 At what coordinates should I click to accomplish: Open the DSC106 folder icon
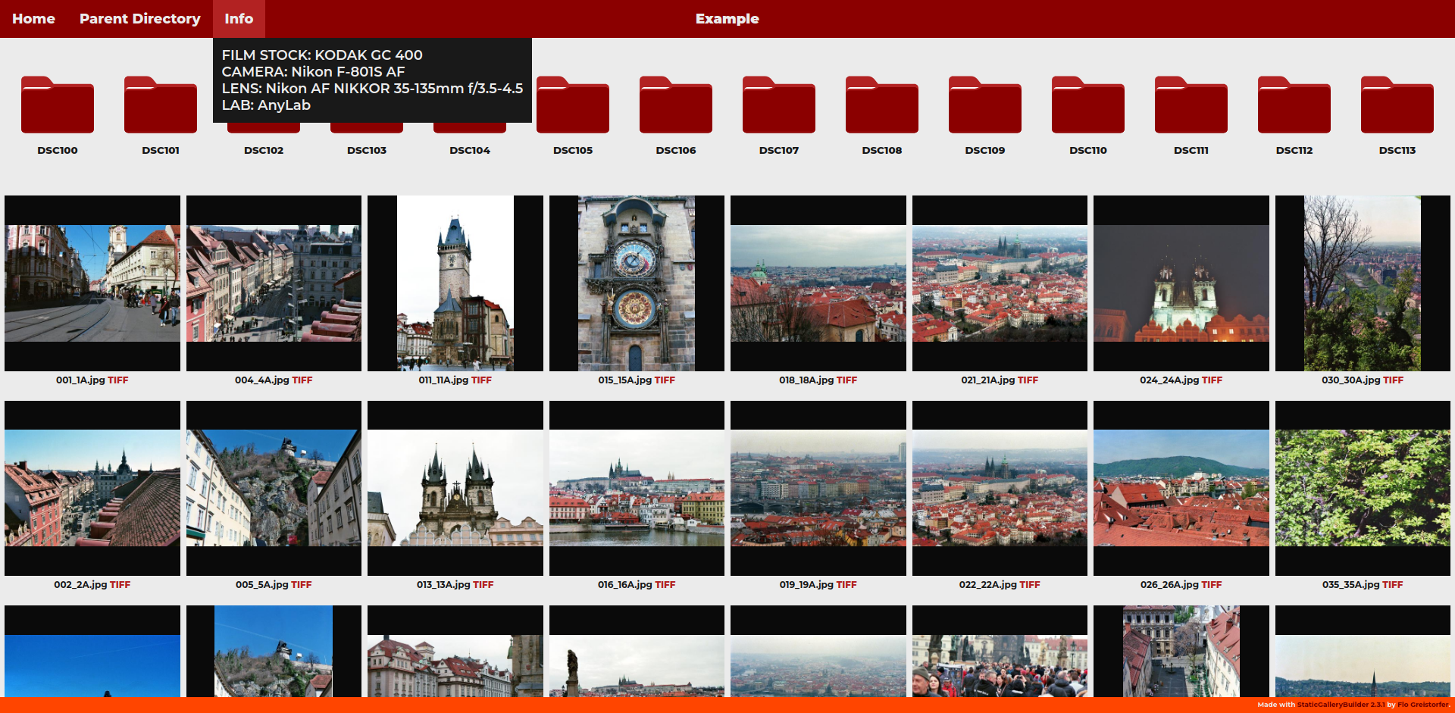(676, 106)
